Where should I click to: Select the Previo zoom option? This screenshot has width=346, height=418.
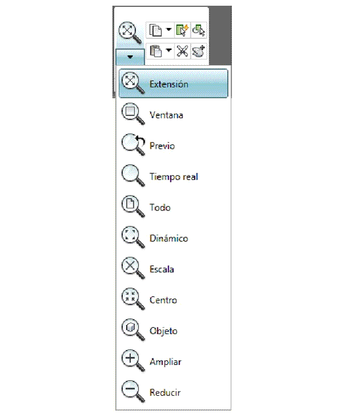pyautogui.click(x=162, y=146)
